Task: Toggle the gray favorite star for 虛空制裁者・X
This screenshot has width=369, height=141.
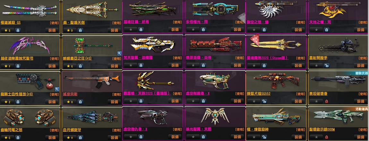Action: click(x=193, y=101)
